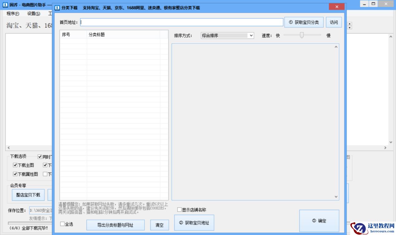Viewport: 396px width, 235px height.
Task: Click ③ 确定 button
Action: pos(319,221)
